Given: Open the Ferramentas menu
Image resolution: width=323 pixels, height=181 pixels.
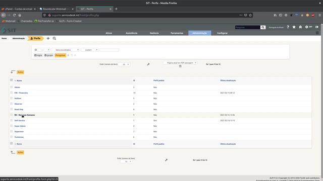Looking at the screenshot, I should click(177, 33).
